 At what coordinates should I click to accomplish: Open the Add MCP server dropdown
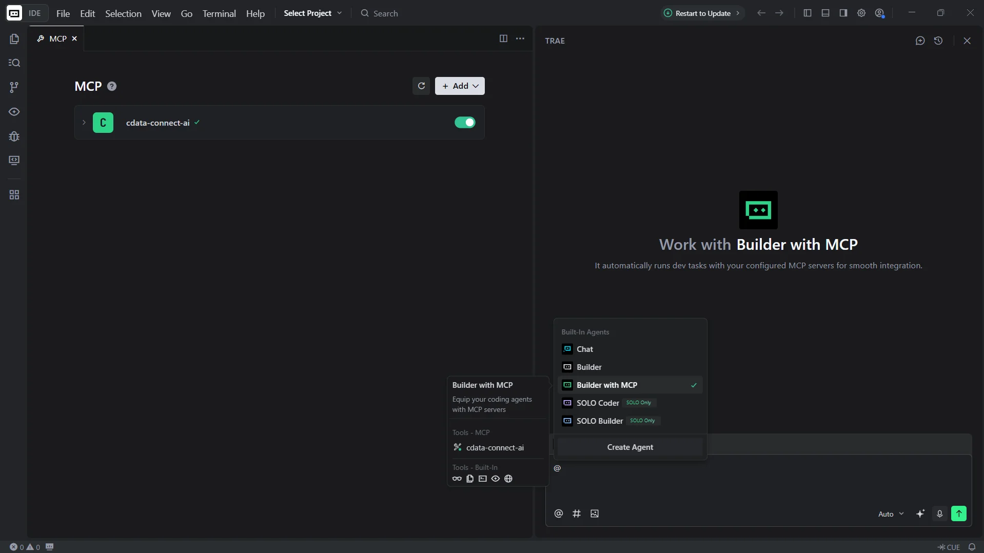[x=460, y=86]
